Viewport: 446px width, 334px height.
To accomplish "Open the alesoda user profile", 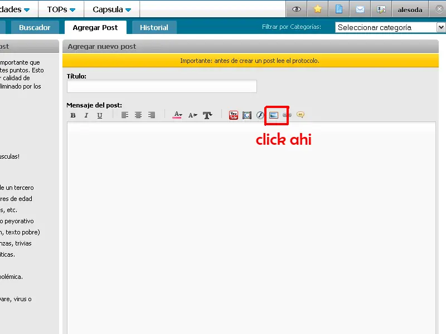I will 410,9.
